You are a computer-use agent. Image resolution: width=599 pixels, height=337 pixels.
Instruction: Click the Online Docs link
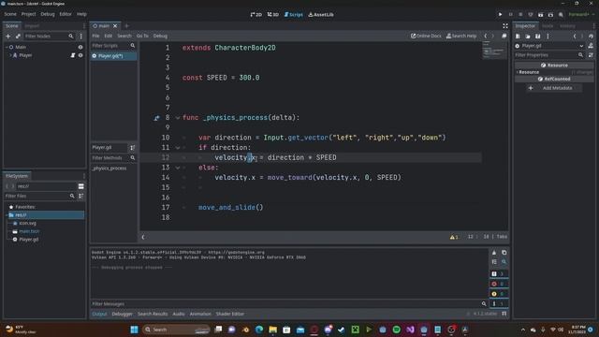[x=426, y=36]
